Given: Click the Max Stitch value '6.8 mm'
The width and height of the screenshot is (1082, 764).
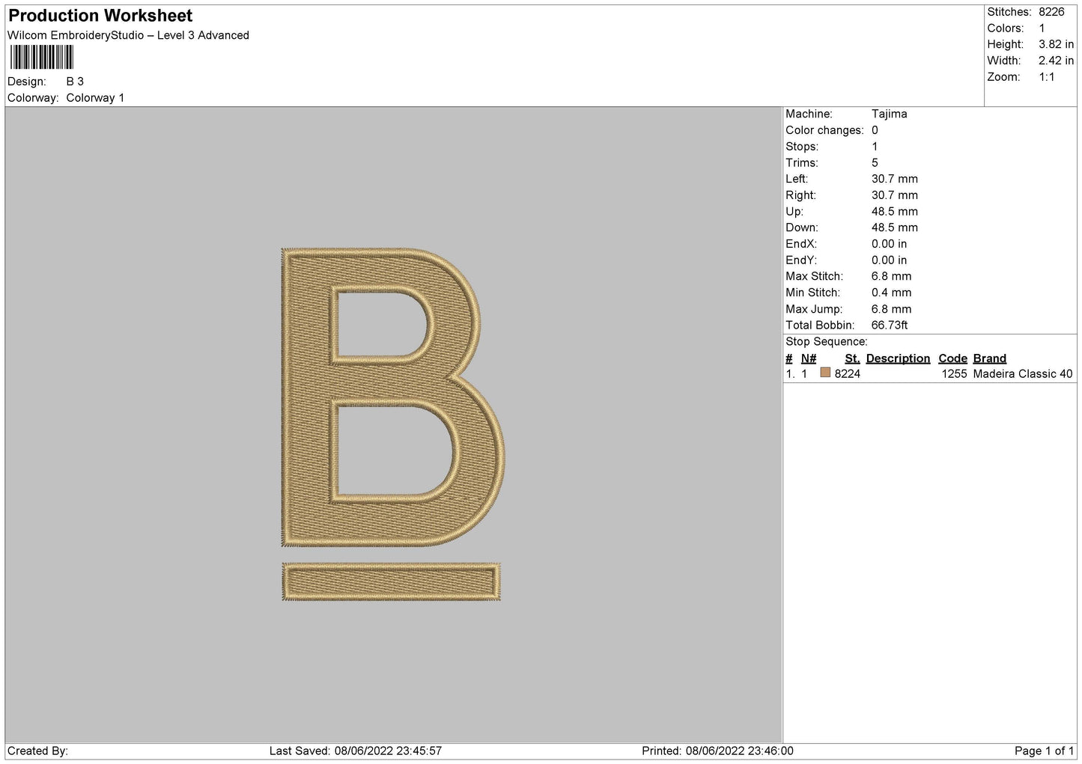Looking at the screenshot, I should click(x=891, y=276).
